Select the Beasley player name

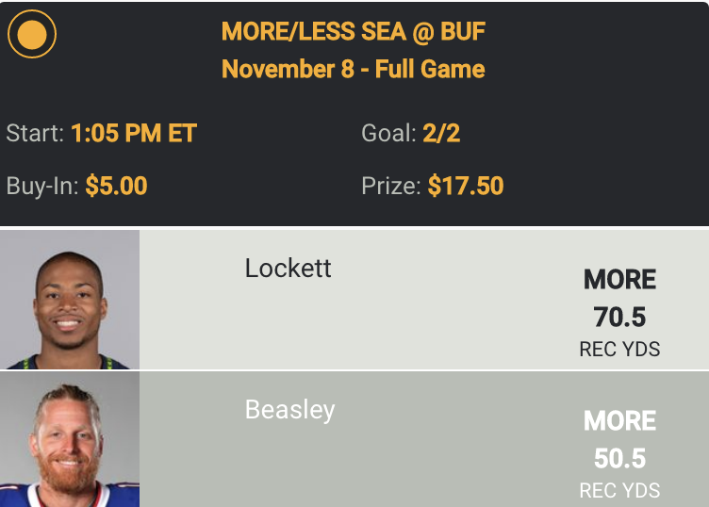coord(289,410)
